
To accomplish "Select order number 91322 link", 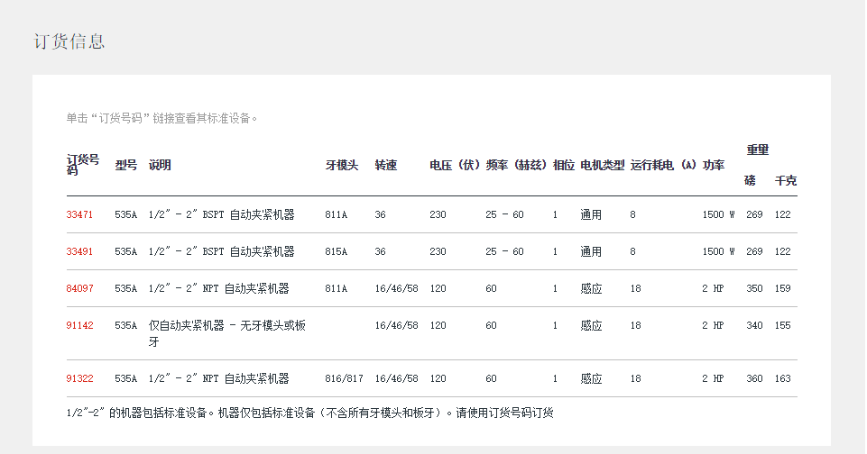I will 79,379.
